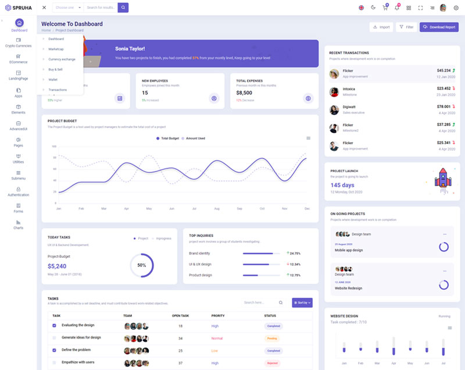Toggle the 'Total Budget' chart legend marker
465x370 pixels.
(x=158, y=138)
